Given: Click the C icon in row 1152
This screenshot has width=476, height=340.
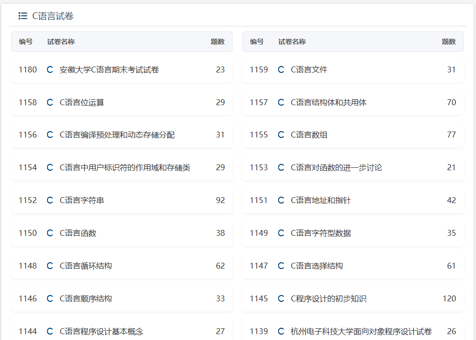Looking at the screenshot, I should 50,200.
